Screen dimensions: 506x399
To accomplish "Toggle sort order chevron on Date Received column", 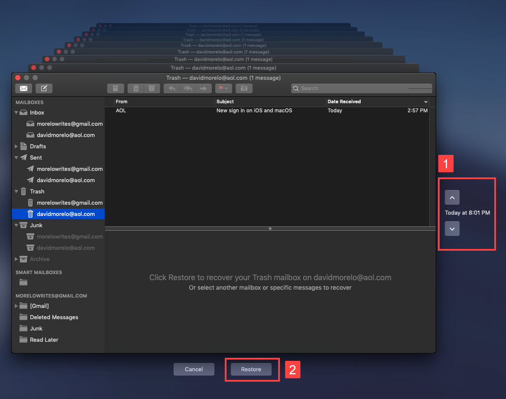I will pyautogui.click(x=426, y=102).
